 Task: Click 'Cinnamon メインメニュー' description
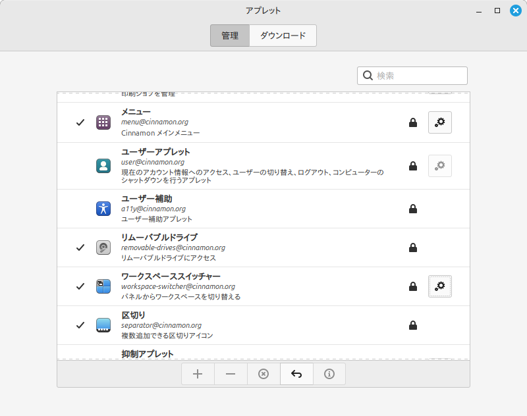160,133
